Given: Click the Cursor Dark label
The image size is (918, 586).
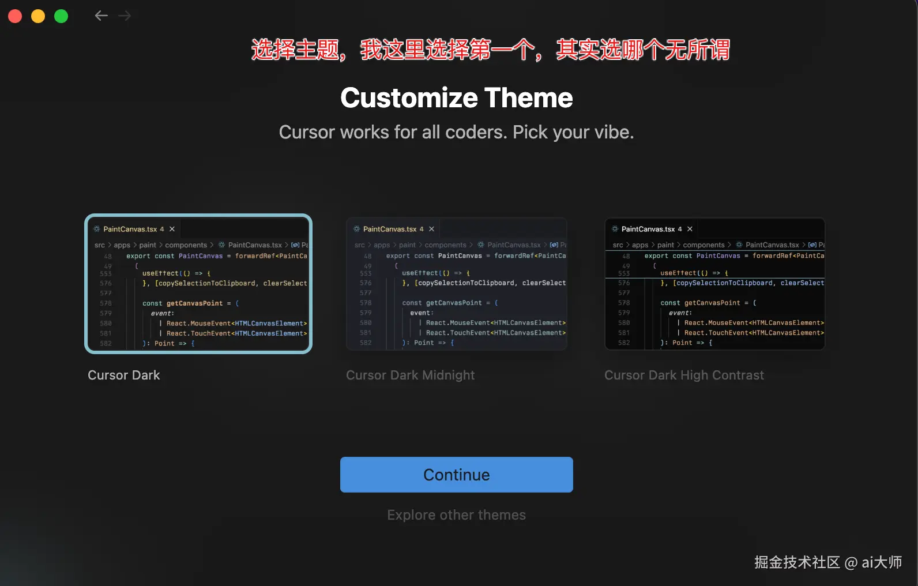Looking at the screenshot, I should (124, 375).
